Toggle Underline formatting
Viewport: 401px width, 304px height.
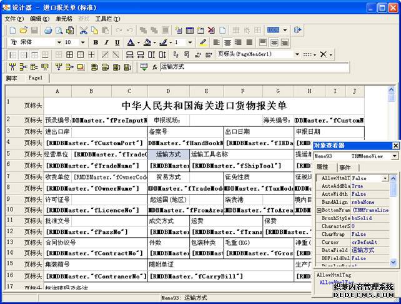click(116, 43)
